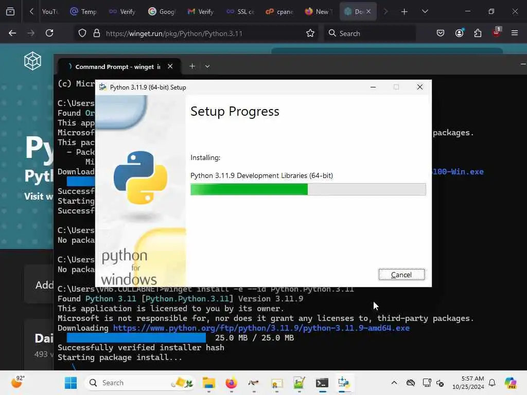Go back to the previous page

[12, 33]
